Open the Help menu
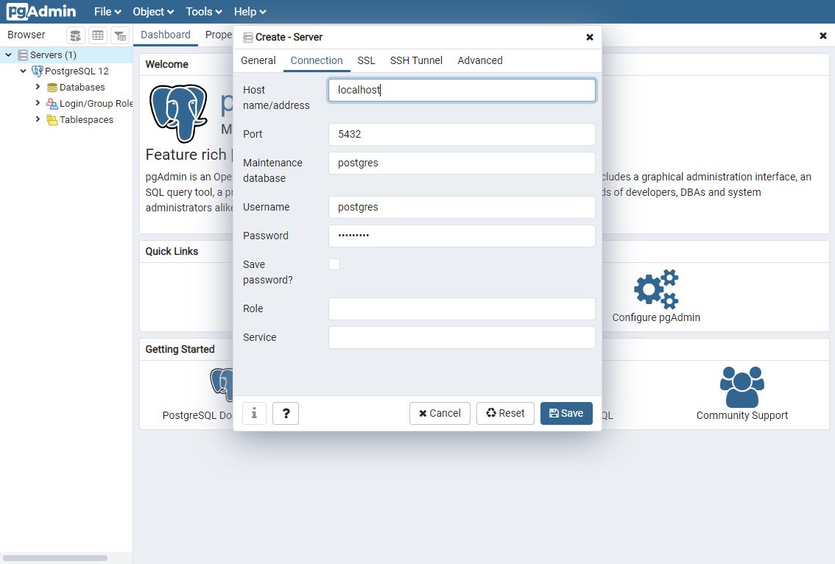This screenshot has width=835, height=564. 250,12
